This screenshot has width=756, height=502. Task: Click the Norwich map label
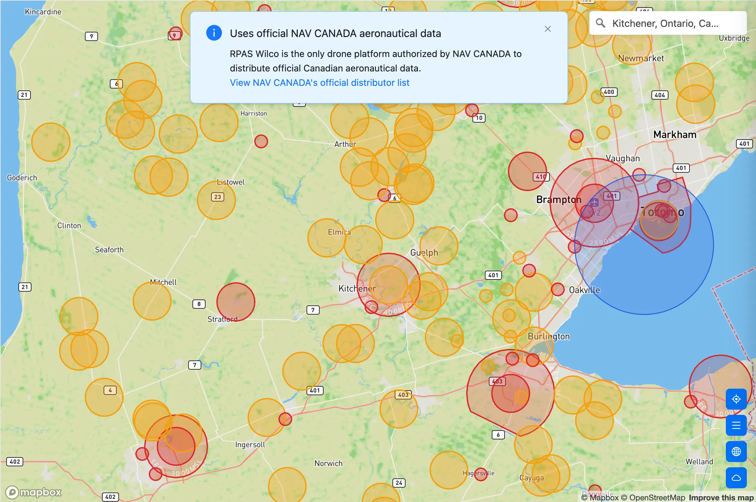coord(328,463)
